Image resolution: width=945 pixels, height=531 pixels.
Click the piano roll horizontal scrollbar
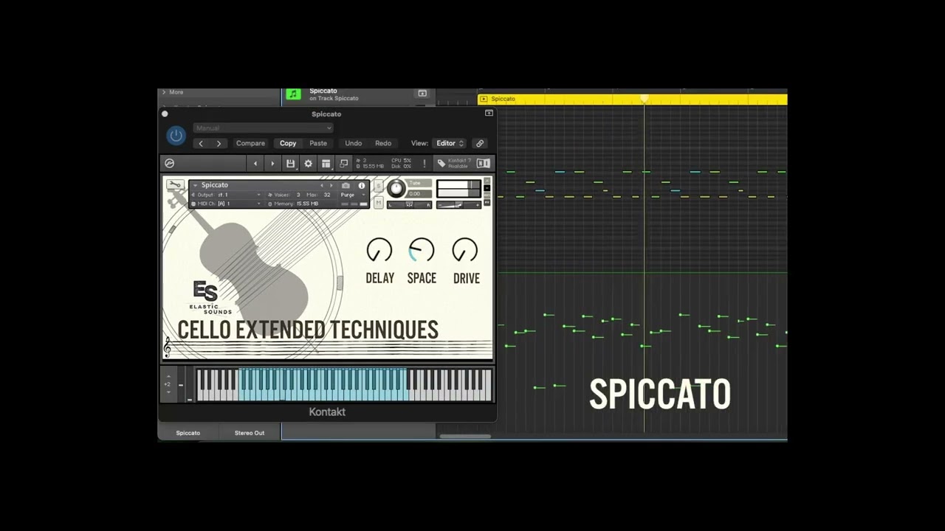(x=465, y=436)
